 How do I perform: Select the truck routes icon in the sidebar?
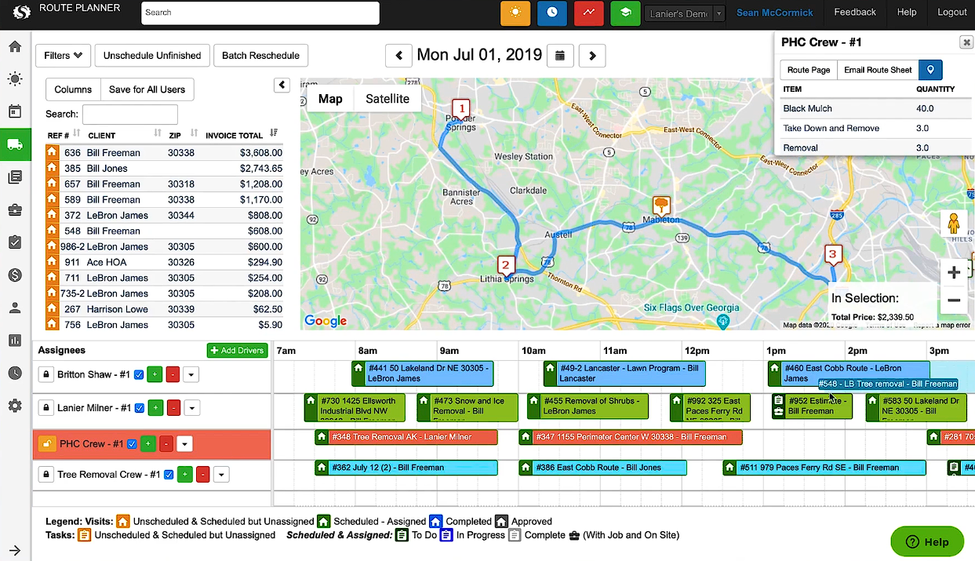tap(15, 144)
